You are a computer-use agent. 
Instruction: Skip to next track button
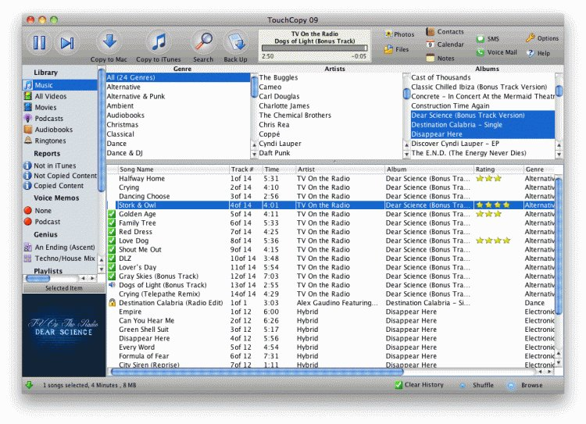(x=67, y=44)
